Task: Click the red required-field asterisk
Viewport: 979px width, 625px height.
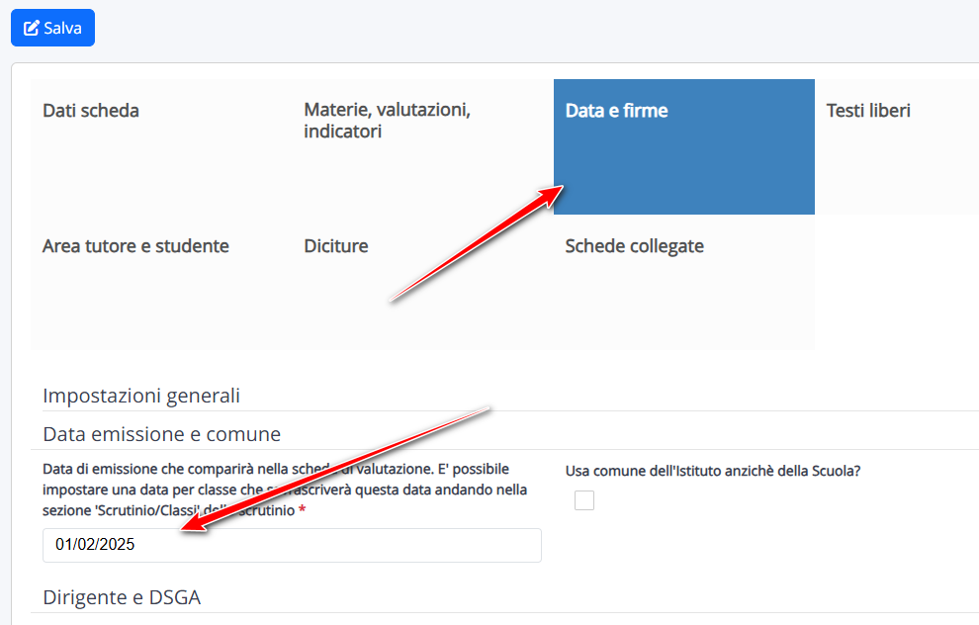Action: click(x=303, y=510)
